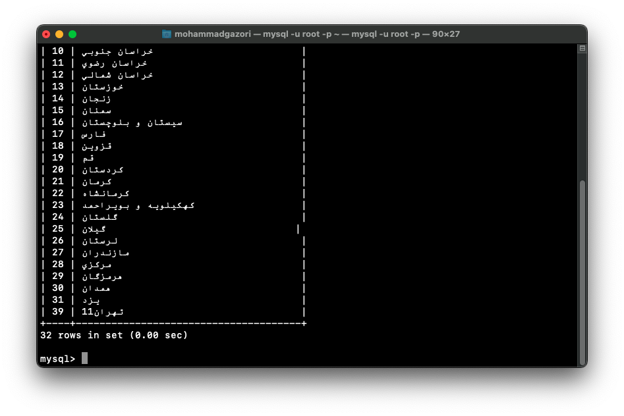Click the vertical scrollbar thumb
Screen dimensions: 624x416
click(582, 273)
